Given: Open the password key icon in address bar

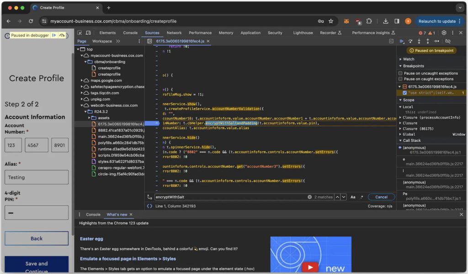Looking at the screenshot, I should 321,21.
